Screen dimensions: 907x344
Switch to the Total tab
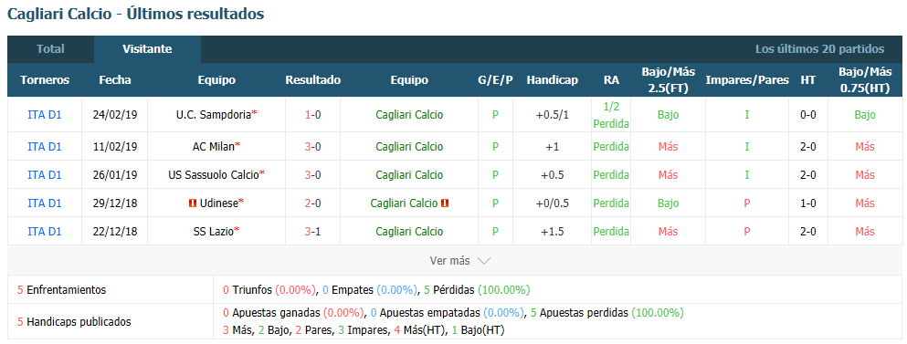point(50,49)
